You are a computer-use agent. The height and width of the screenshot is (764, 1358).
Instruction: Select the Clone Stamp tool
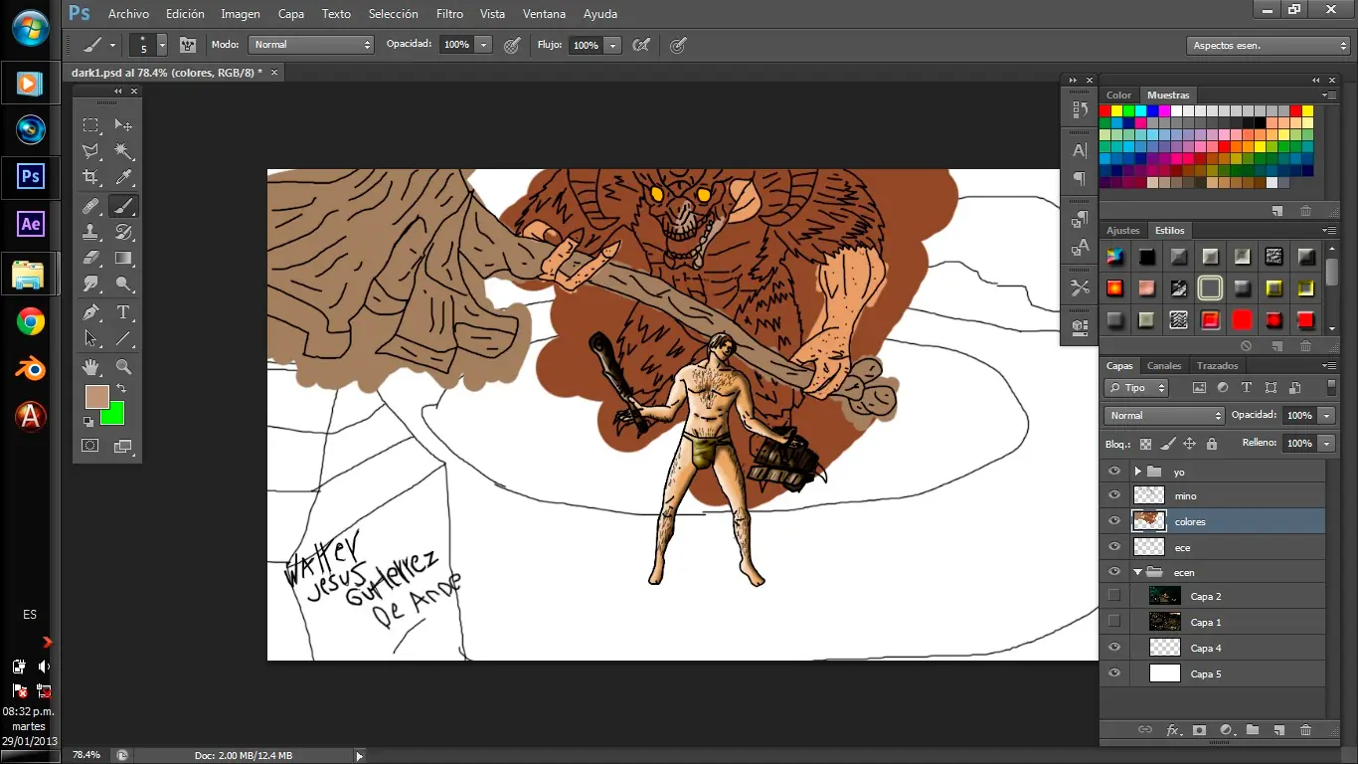click(x=90, y=232)
